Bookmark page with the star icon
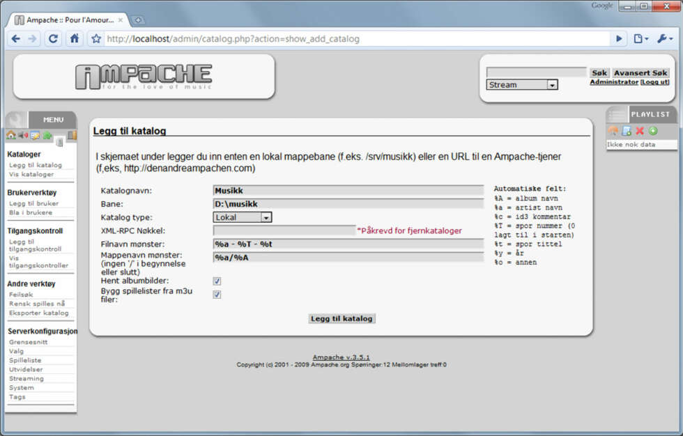The height and width of the screenshot is (436, 683). (x=96, y=39)
